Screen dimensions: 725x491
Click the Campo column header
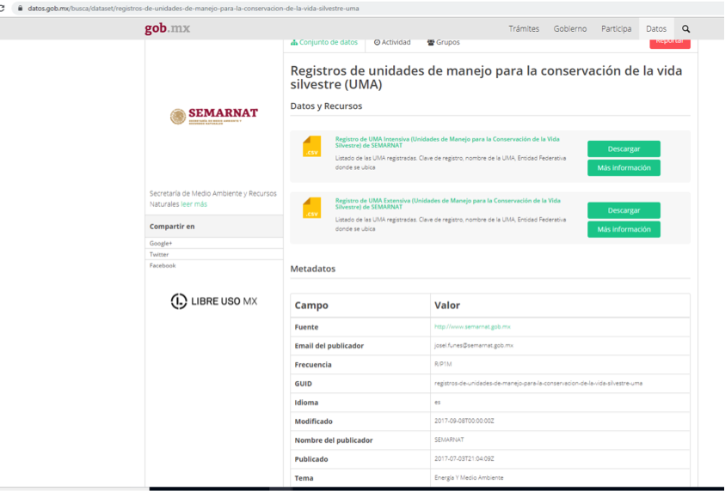click(x=311, y=305)
